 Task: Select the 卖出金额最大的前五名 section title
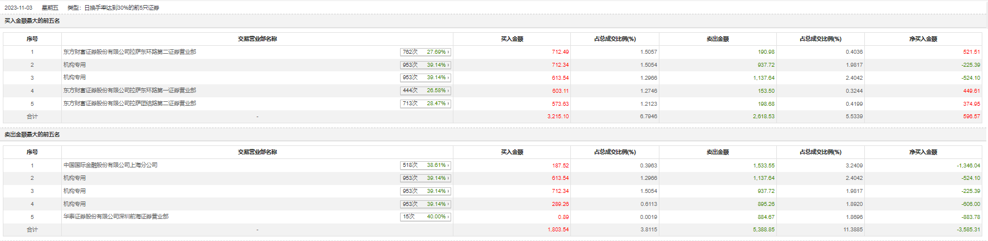click(x=32, y=135)
